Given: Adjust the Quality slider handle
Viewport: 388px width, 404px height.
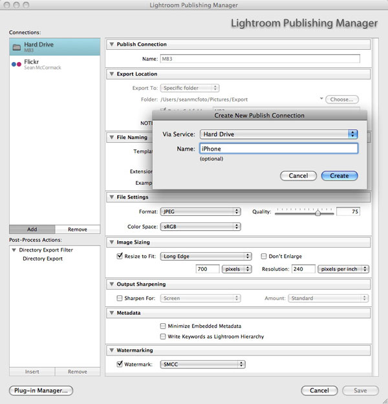Looking at the screenshot, I should (x=318, y=213).
